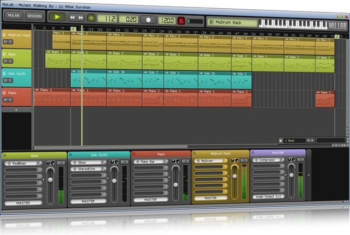Solo the Piano track in the sequencer

click(x=10, y=100)
